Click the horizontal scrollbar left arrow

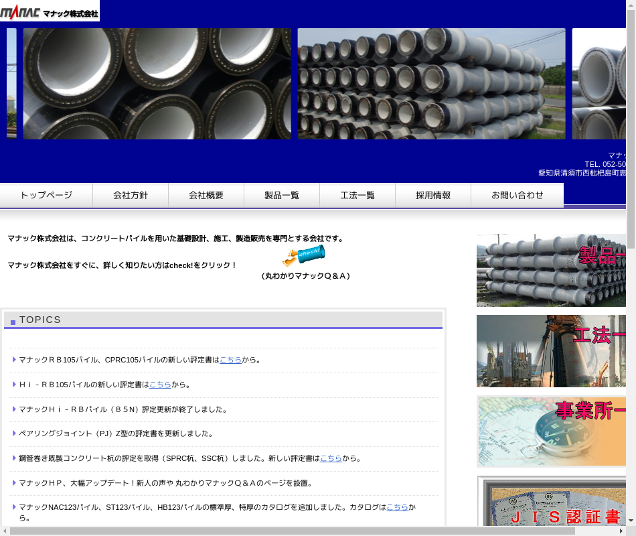5,531
